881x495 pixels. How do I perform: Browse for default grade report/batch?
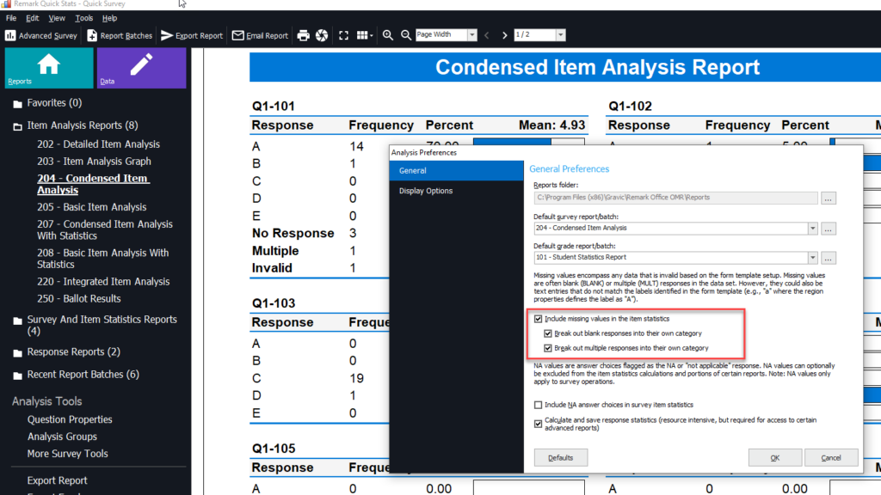coord(829,258)
